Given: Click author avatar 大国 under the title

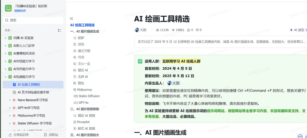Looking at the screenshot, I should pyautogui.click(x=137, y=30).
